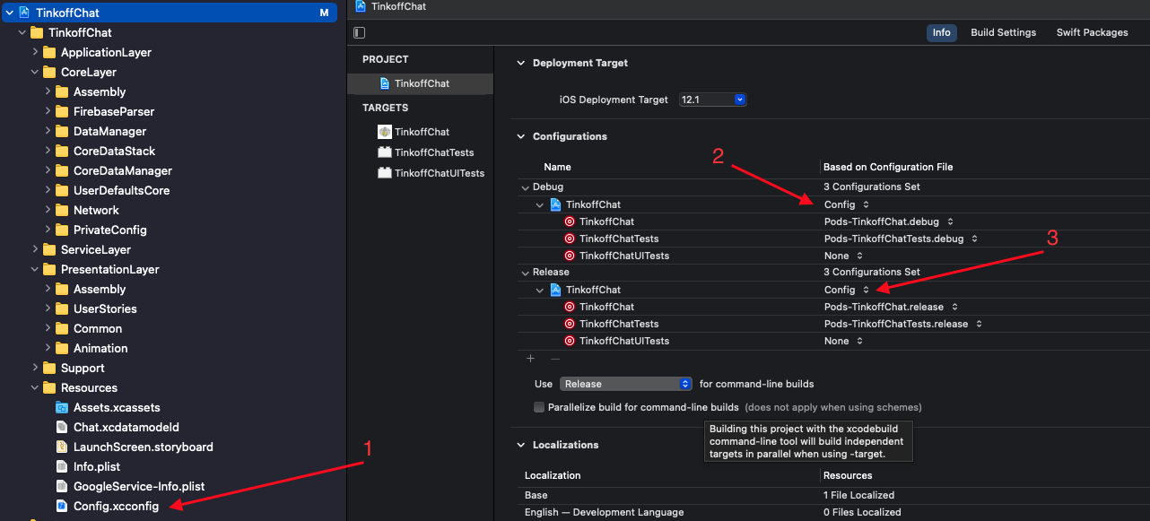Open Pods-TinkoffChat.release configuration popup

(890, 307)
